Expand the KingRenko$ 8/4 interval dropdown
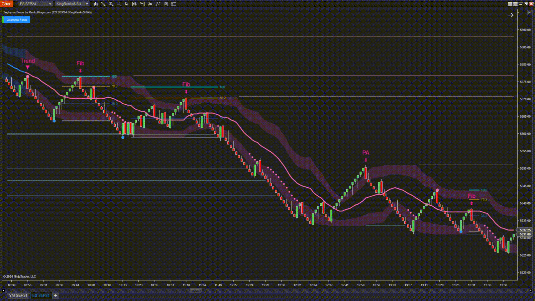535x301 pixels. pyautogui.click(x=72, y=4)
